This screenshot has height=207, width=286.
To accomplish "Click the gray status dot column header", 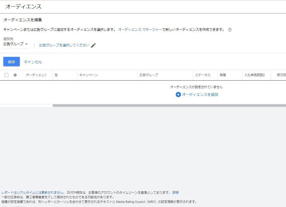I will (x=15, y=75).
